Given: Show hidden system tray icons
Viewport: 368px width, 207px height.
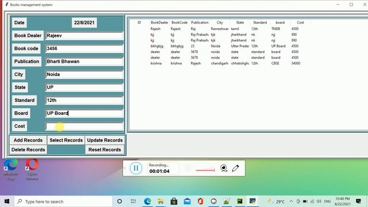Looking at the screenshot, I should click(x=292, y=201).
